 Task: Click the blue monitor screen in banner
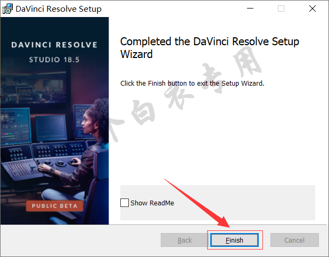(15, 126)
